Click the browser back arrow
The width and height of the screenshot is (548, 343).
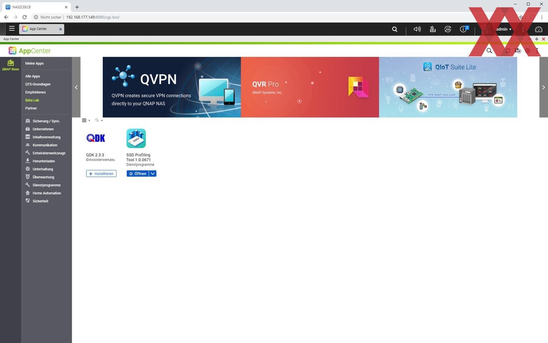tap(6, 17)
